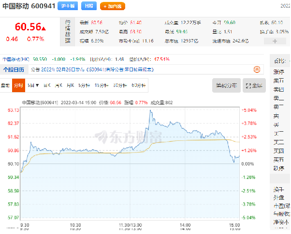Switch to the 日K chart tab
291x234 pixels.
[x=47, y=85]
